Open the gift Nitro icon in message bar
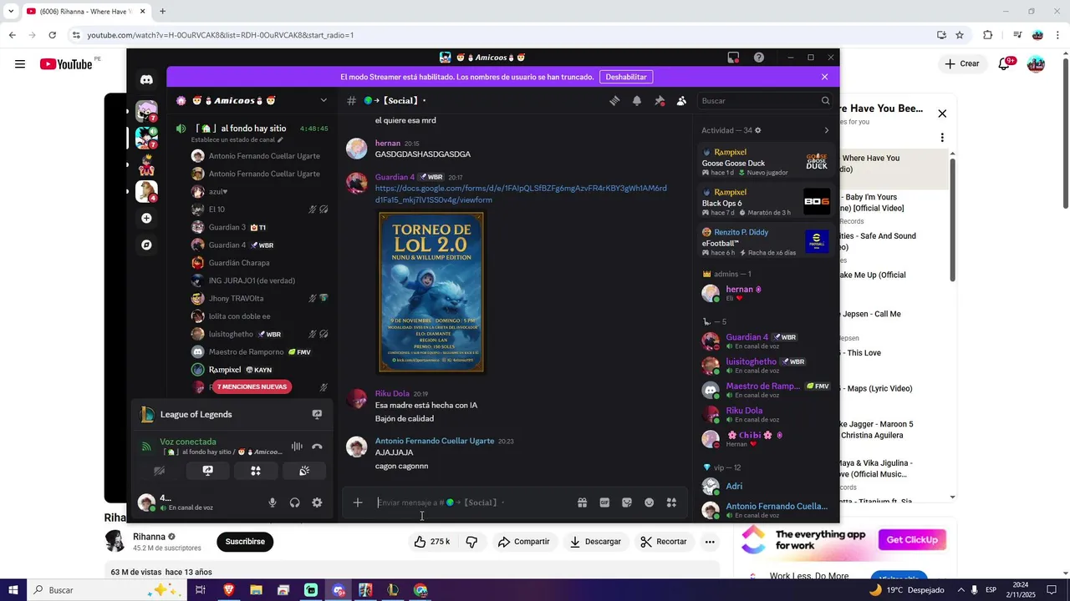The width and height of the screenshot is (1070, 601). click(x=582, y=503)
